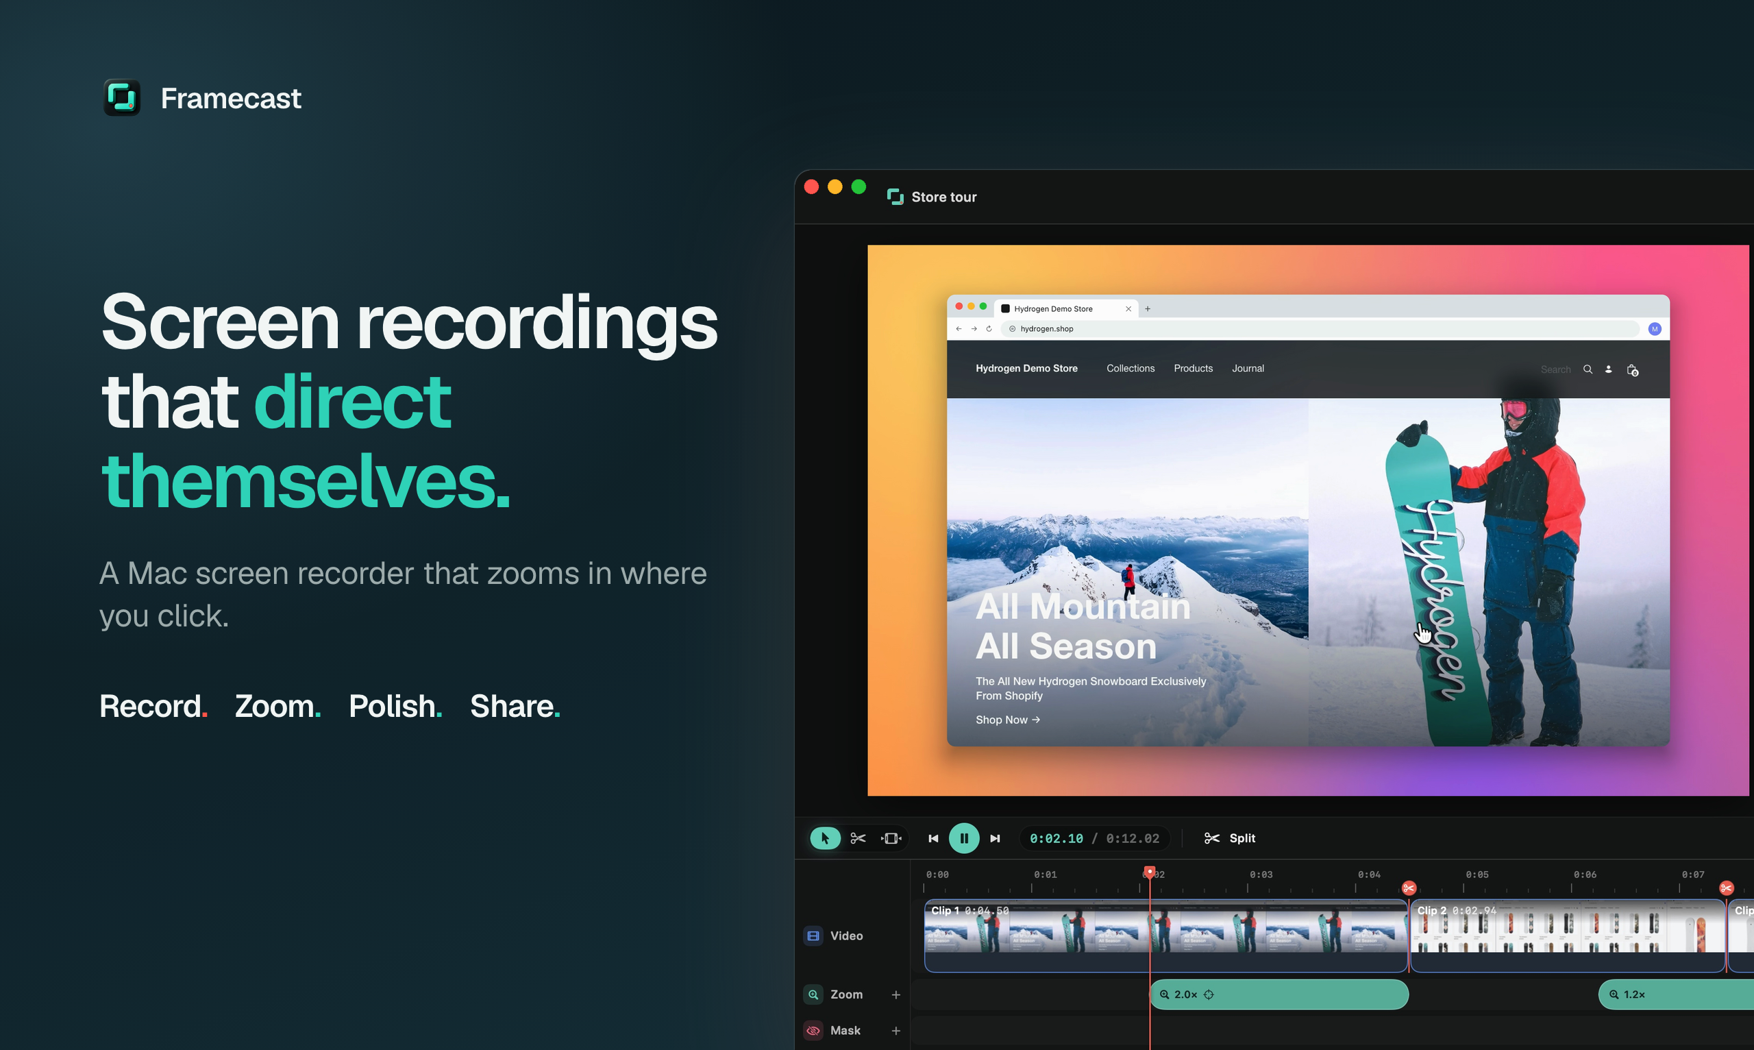Skip to next clip
1754x1050 pixels.
995,838
